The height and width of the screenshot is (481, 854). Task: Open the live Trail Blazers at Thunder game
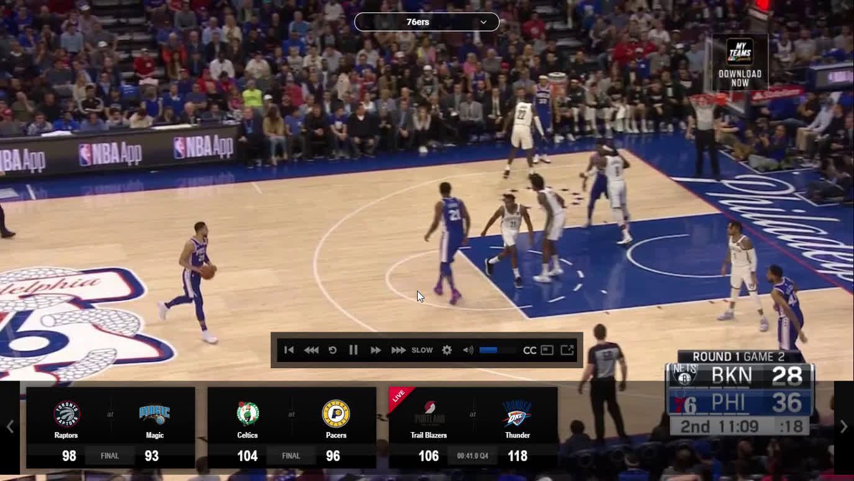point(473,428)
